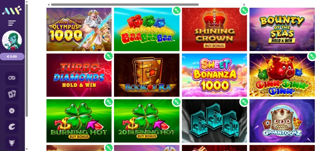The image size is (331, 151).
Task: Click the horizontal scrollbar left arrow
Action: 49,5
